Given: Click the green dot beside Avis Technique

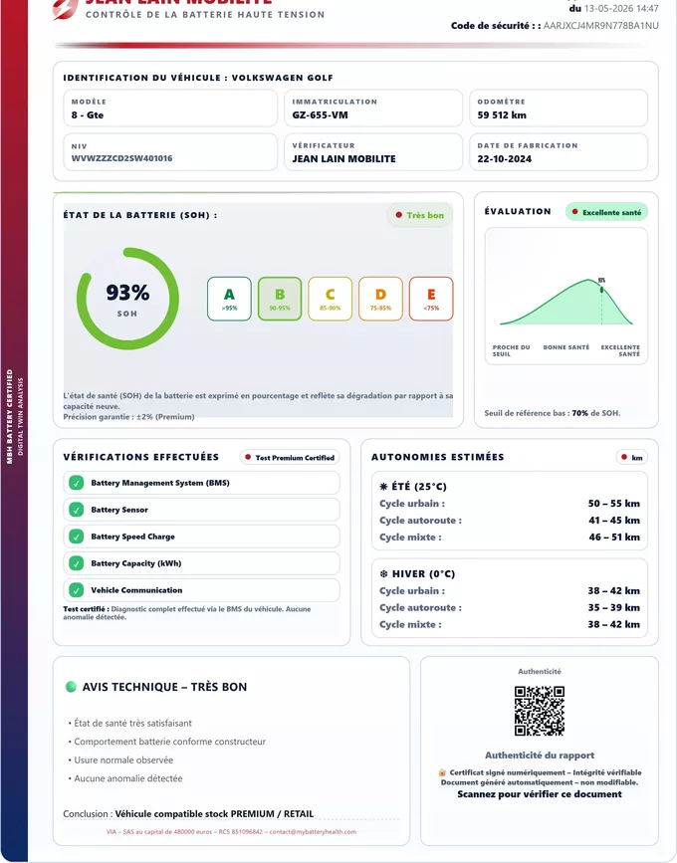Looking at the screenshot, I should coord(71,687).
